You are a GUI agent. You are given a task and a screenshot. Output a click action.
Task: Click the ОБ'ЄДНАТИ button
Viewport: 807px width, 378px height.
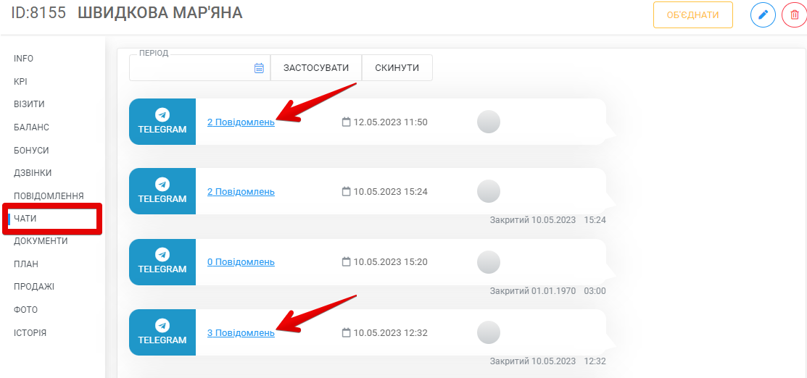(x=692, y=15)
